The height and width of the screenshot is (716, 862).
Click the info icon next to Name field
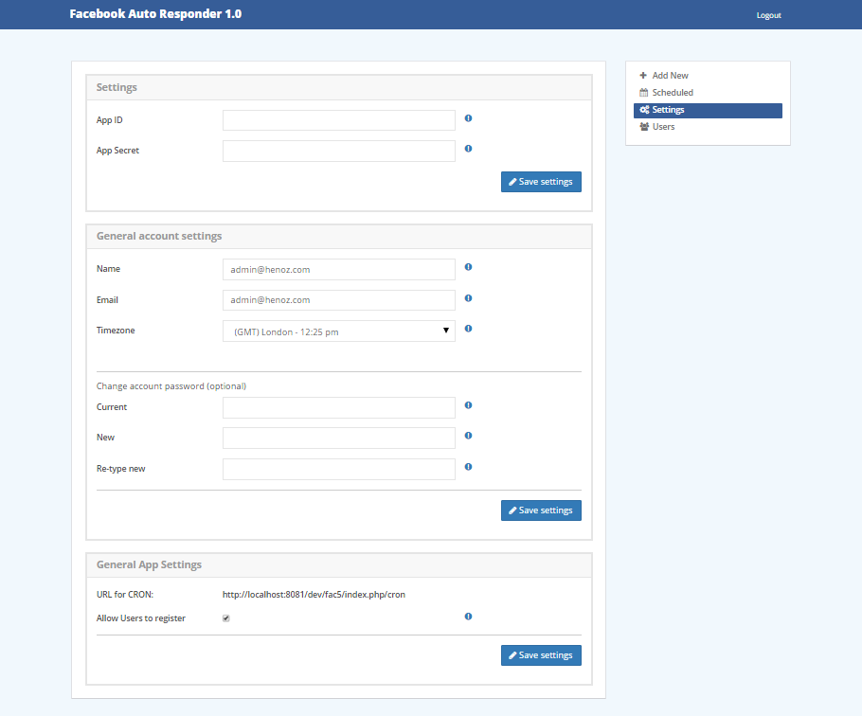[x=468, y=267]
